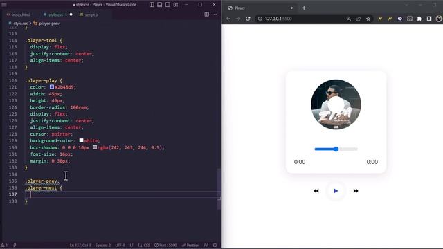
Task: Open the rgba box-shadow color swatch
Action: coord(95,147)
